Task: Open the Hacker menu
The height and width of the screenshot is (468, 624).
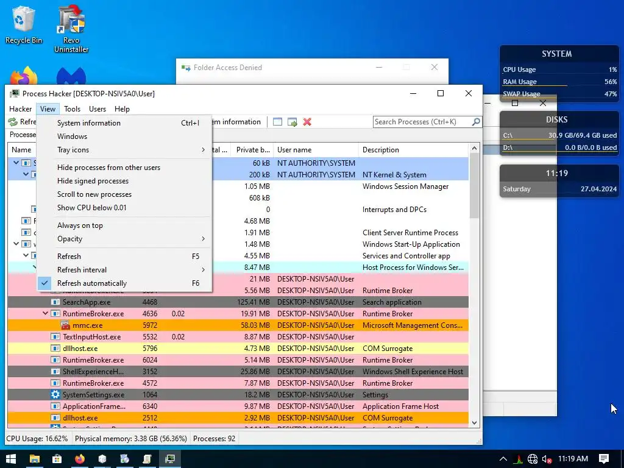Action: pyautogui.click(x=20, y=109)
